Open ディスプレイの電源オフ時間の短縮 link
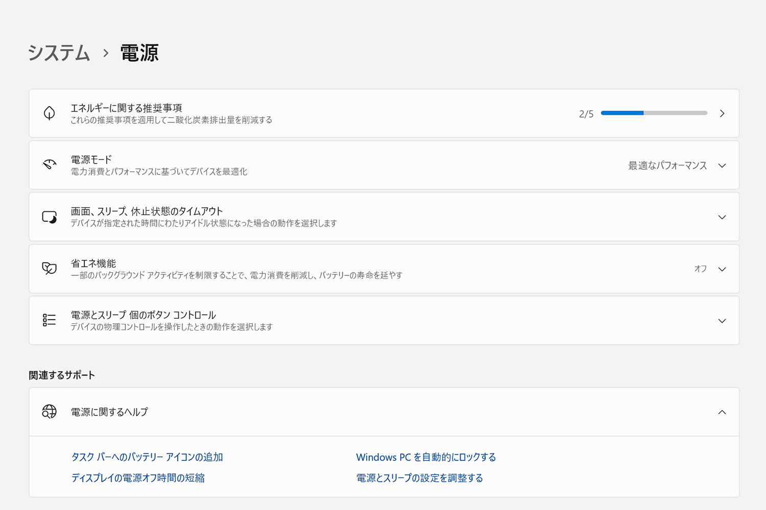The height and width of the screenshot is (510, 766). point(138,478)
